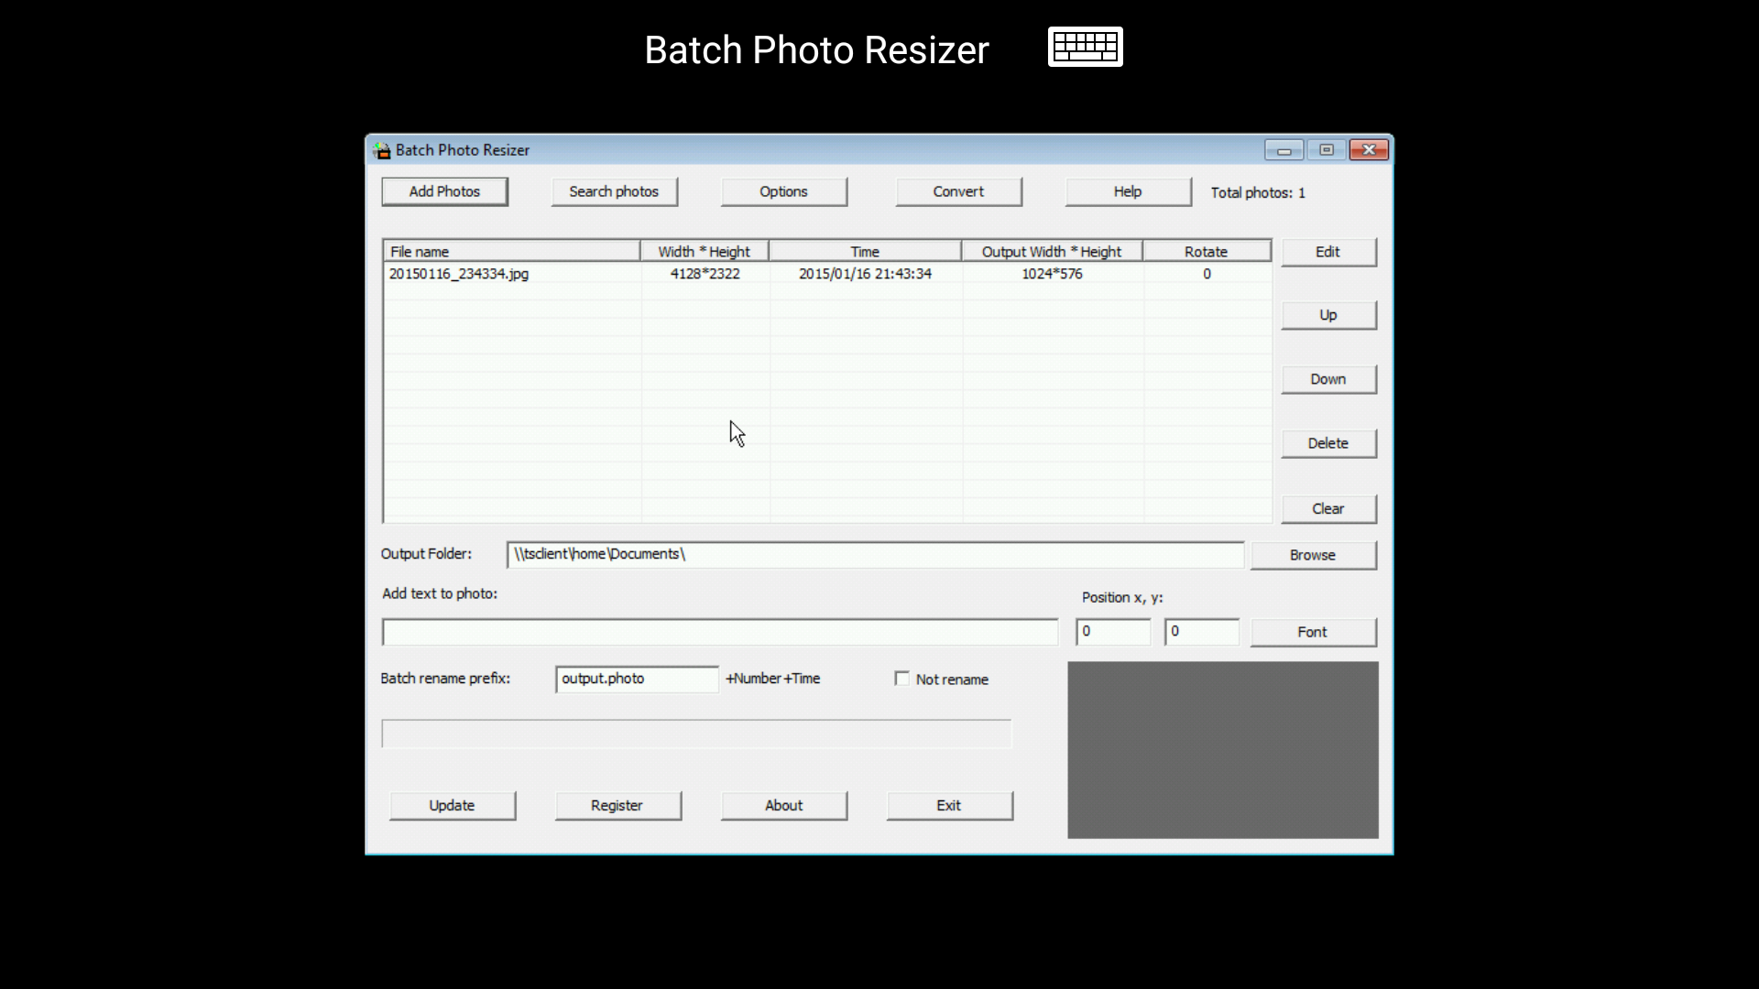Open the Help button
Screen dimensions: 1759x989
(x=1128, y=191)
